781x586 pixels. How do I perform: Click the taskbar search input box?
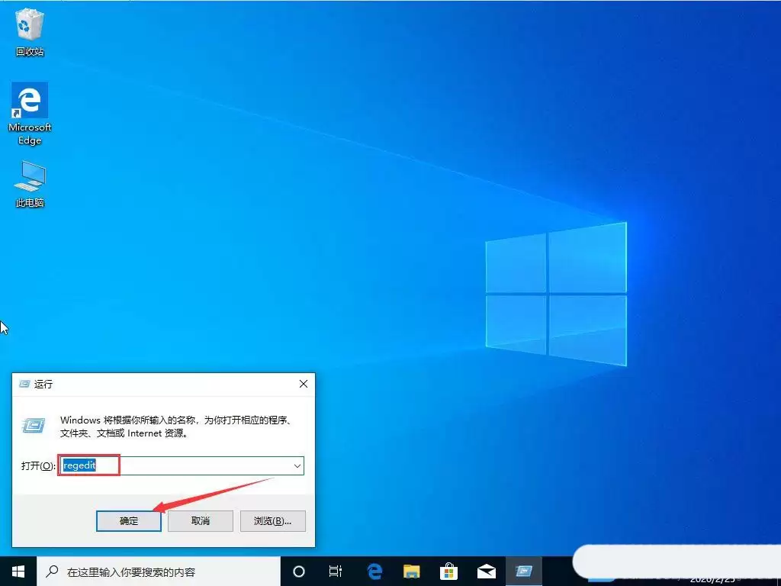pos(153,571)
